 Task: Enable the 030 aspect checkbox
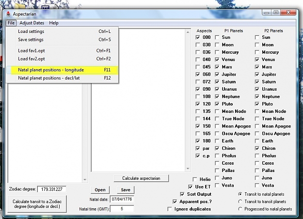tap(198, 45)
